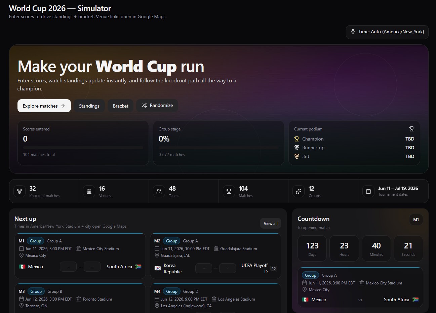Image resolution: width=436 pixels, height=313 pixels.
Task: Click the Mexico flag in Countdown card
Action: click(305, 300)
